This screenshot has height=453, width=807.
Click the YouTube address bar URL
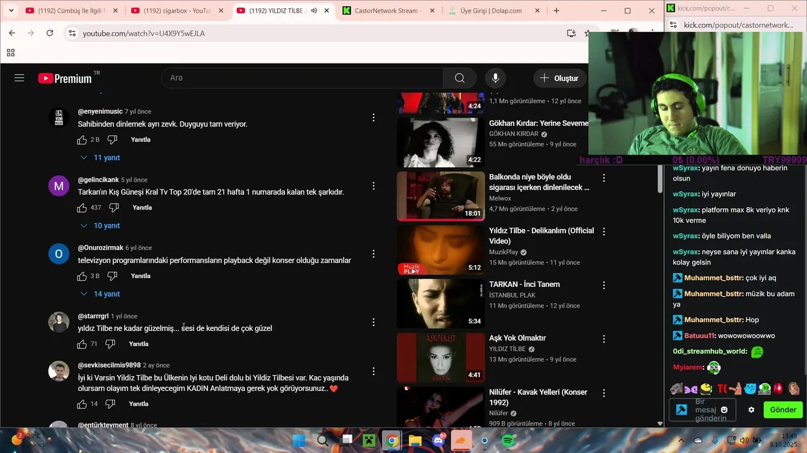click(144, 33)
